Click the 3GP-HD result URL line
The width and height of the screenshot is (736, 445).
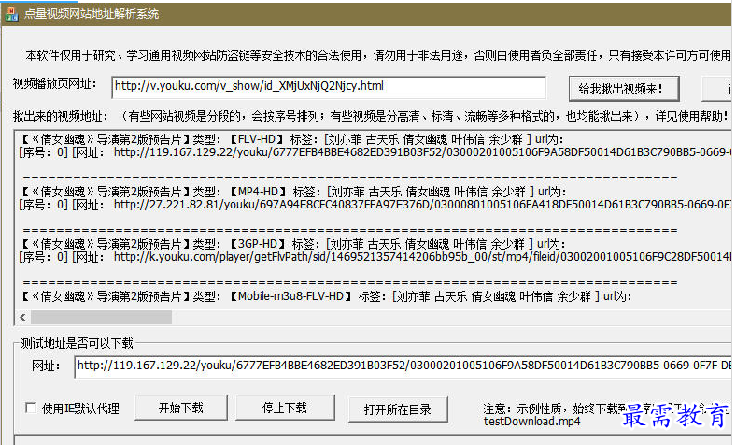(x=375, y=257)
